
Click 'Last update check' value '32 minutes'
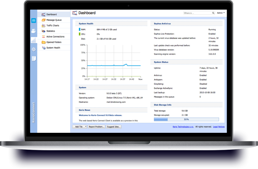click(213, 45)
